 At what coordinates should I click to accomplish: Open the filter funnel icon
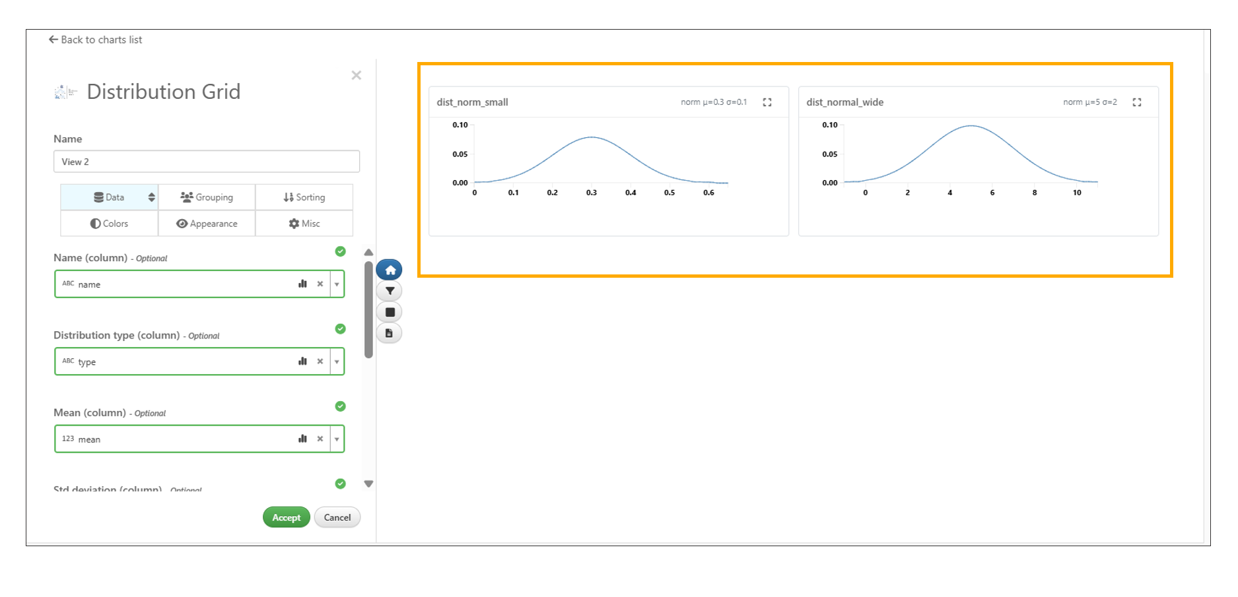click(390, 291)
